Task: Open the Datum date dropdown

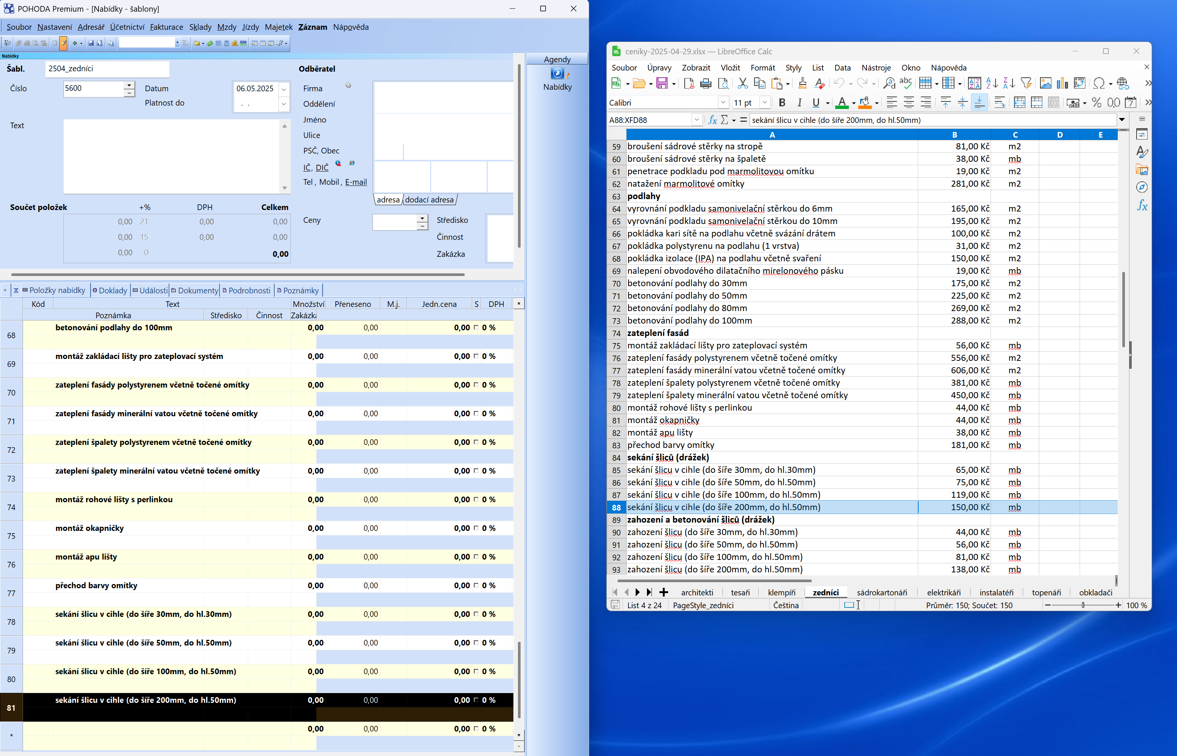Action: pos(284,89)
